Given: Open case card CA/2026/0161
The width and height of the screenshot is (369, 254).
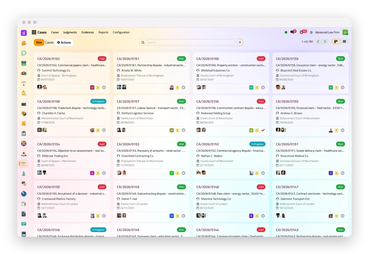Looking at the screenshot, I should coord(151,73).
